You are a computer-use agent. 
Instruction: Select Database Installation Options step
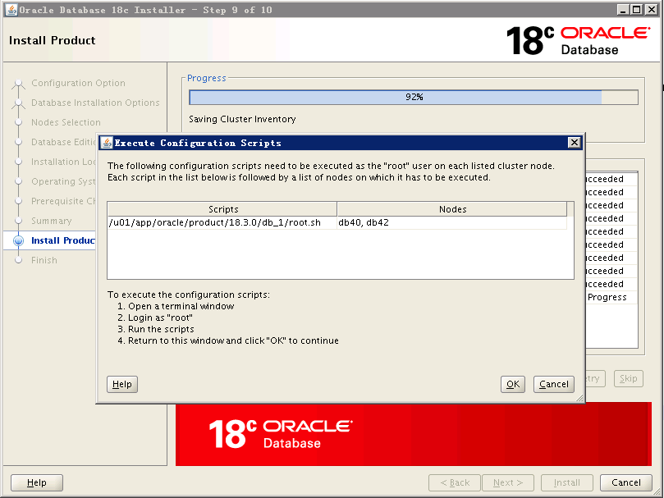click(95, 103)
